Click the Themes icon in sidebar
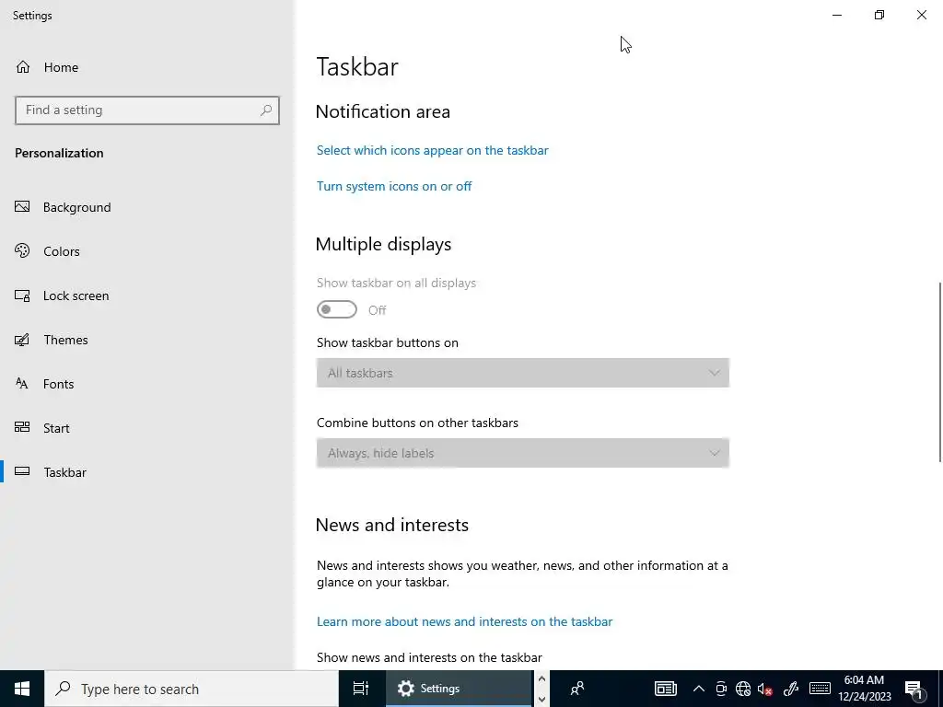 [x=22, y=340]
